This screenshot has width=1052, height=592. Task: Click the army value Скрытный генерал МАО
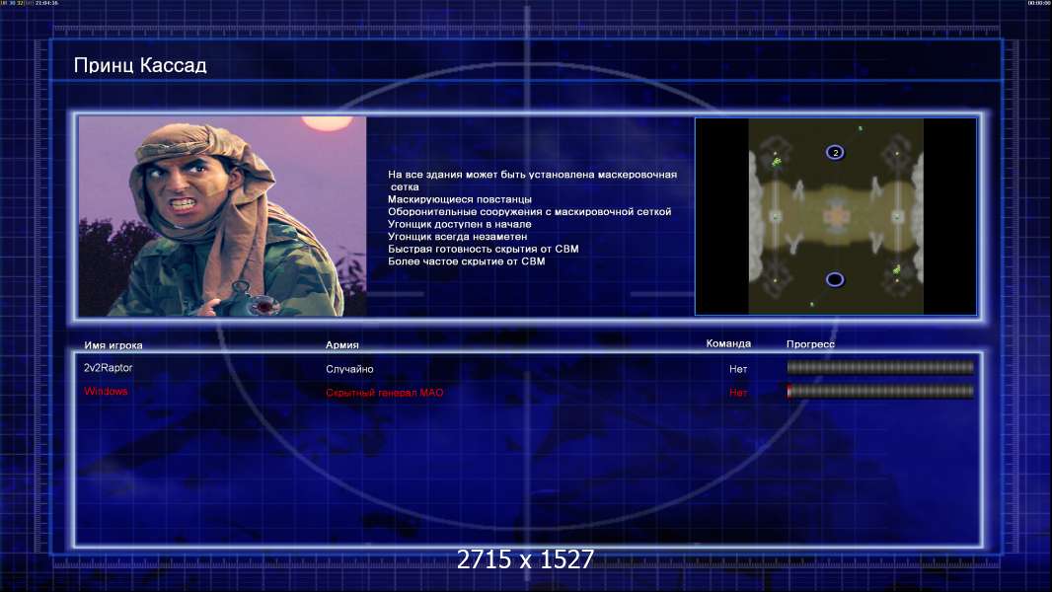click(x=385, y=393)
